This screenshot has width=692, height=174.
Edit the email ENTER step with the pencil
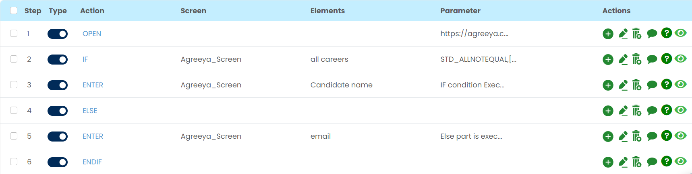click(623, 136)
